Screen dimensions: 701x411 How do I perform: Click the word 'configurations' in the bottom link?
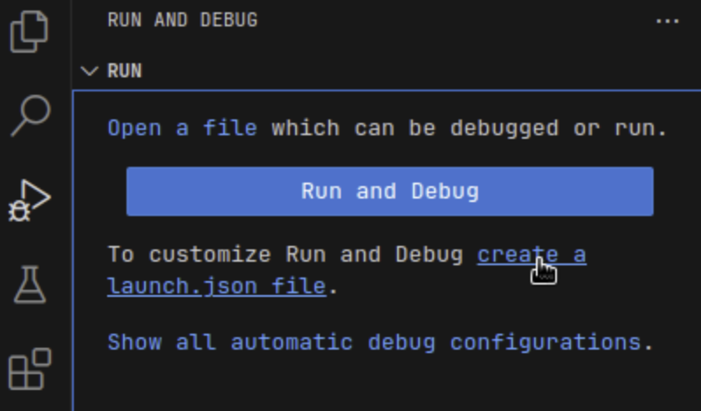546,342
